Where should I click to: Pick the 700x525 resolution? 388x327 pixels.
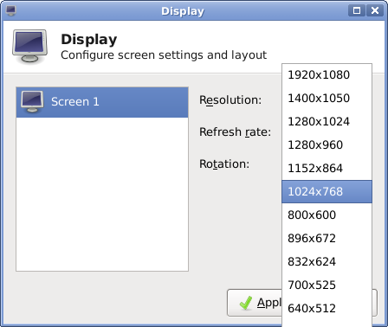tap(327, 285)
